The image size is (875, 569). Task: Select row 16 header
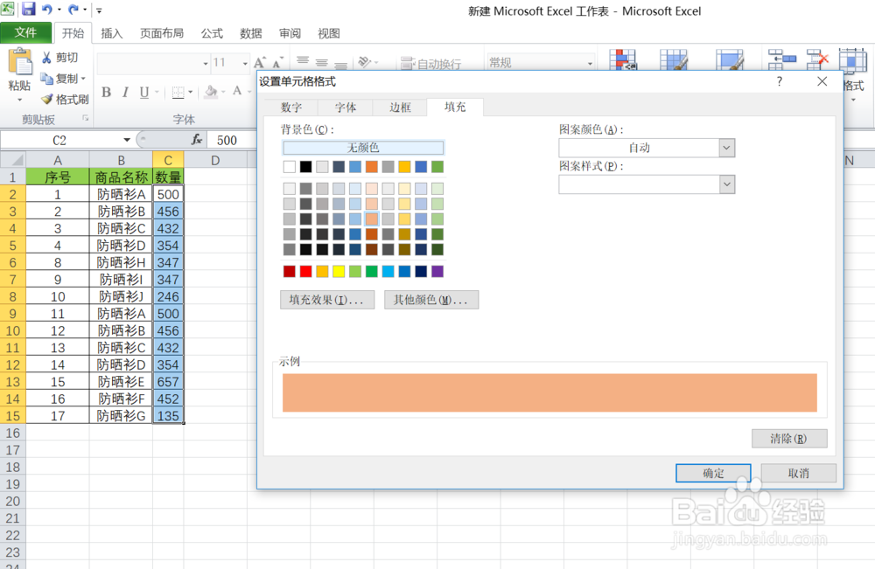13,433
